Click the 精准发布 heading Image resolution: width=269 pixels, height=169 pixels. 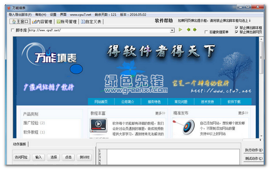(x=181, y=113)
